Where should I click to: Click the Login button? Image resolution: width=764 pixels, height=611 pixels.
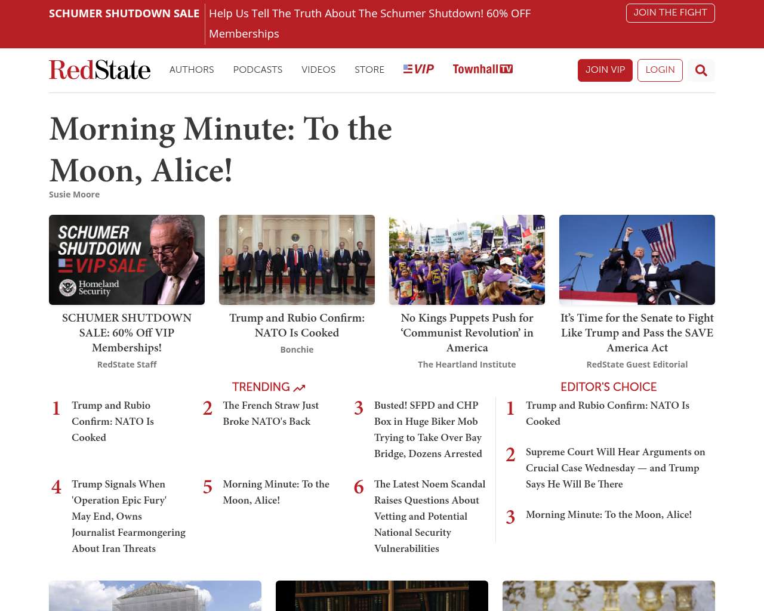click(660, 70)
